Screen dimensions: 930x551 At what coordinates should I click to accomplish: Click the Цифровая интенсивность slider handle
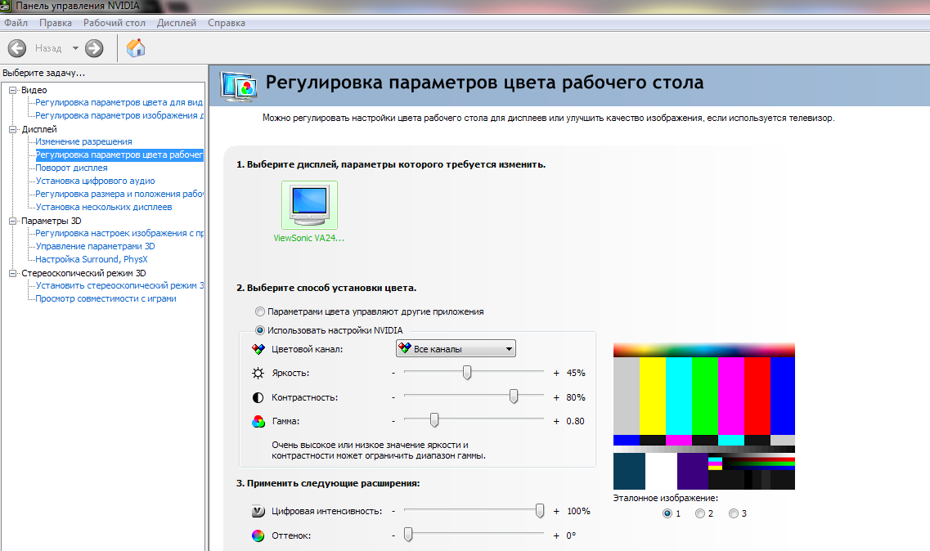(540, 511)
